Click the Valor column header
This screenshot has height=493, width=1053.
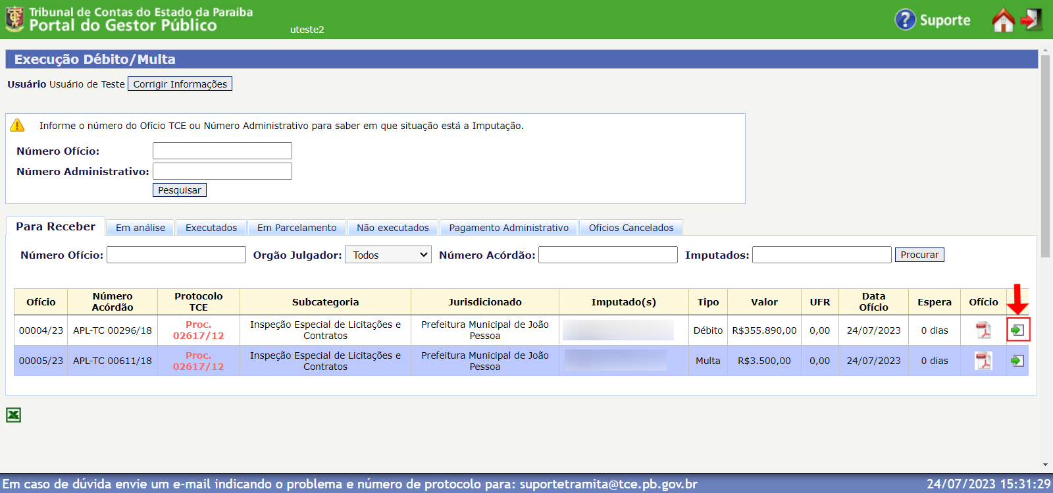tap(764, 302)
